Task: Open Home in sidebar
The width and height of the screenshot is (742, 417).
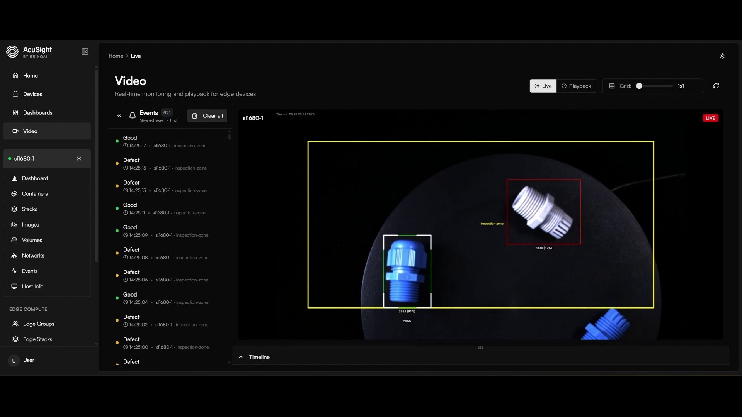Action: click(x=47, y=76)
